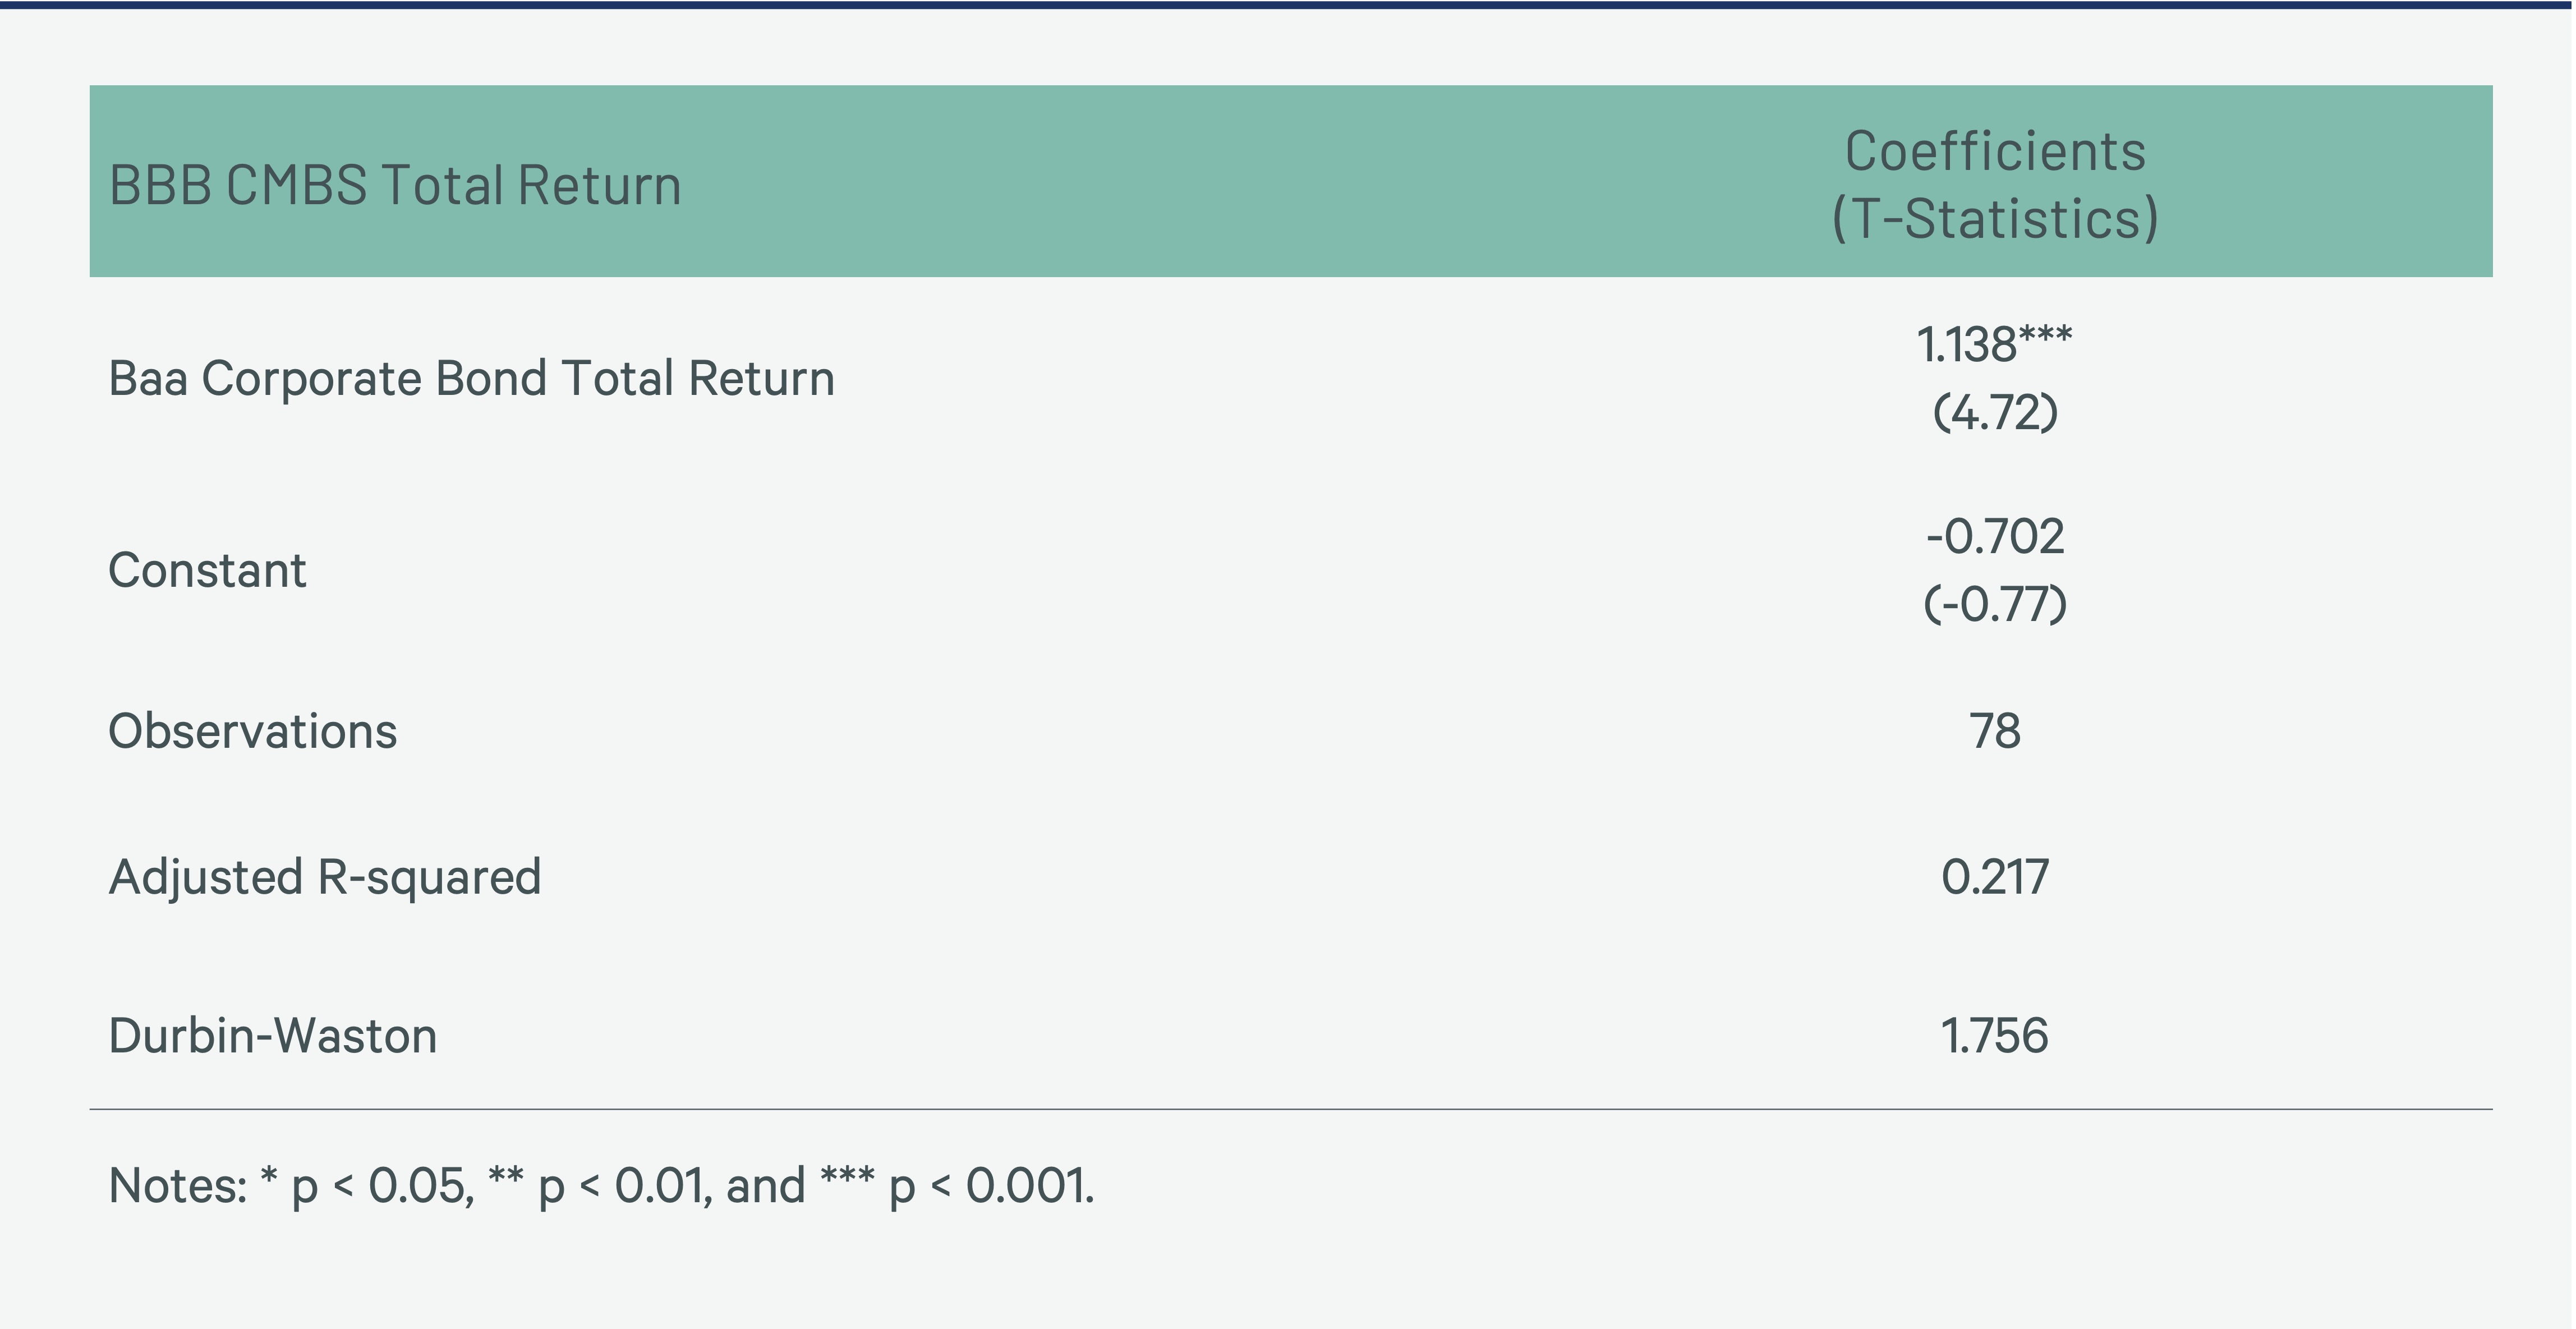This screenshot has height=1329, width=2576.
Task: Click the Adjusted R-squared label
Action: point(325,878)
